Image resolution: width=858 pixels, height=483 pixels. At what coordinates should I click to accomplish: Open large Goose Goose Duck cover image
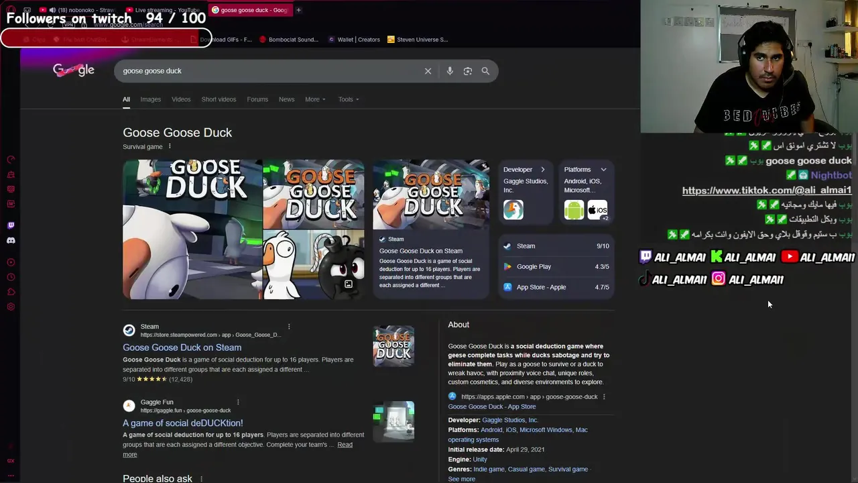coord(192,229)
